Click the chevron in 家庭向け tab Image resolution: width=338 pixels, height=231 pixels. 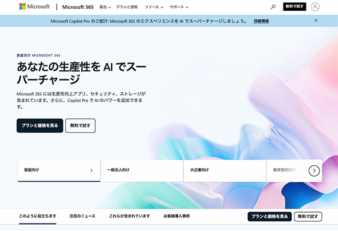[92, 170]
